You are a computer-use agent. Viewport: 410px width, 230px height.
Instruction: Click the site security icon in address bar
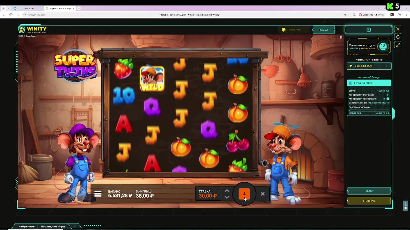tap(24, 15)
